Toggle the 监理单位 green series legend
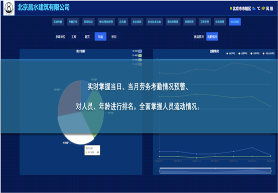Image resolution: width=278 pixels, height=193 pixels. pos(243,53)
